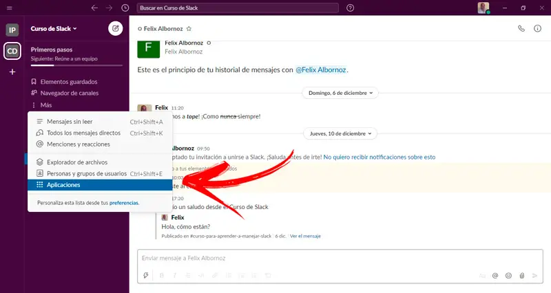
Task: Go forward with the right arrow
Action: coord(110,8)
